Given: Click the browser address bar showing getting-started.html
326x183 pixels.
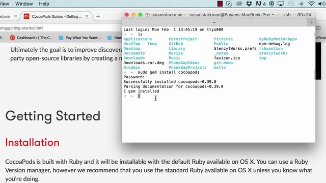Looking at the screenshot, I should [x=60, y=28].
